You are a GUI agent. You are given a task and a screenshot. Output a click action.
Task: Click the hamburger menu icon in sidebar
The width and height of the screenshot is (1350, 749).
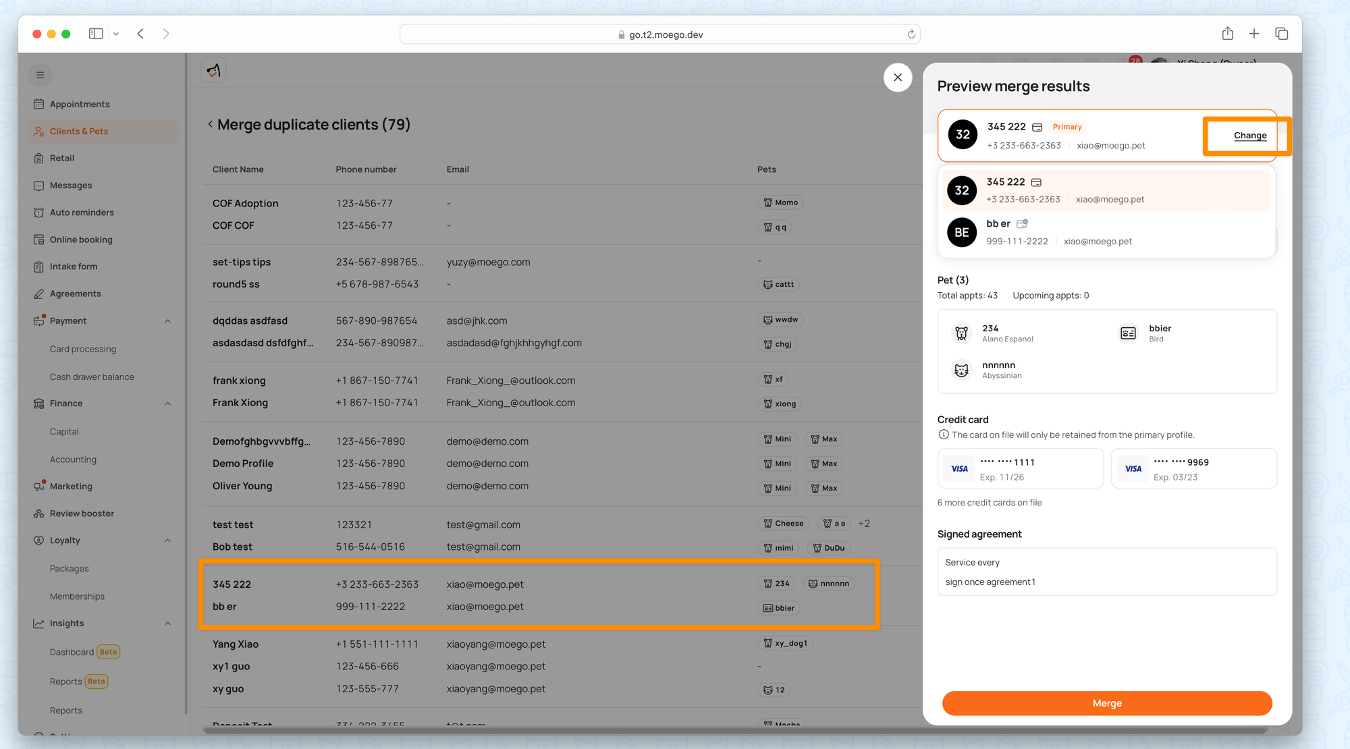[x=40, y=75]
